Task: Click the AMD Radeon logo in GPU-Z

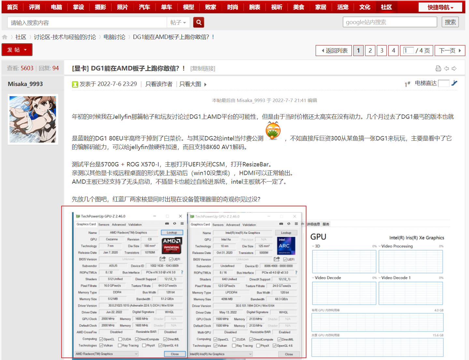Action: pos(172,245)
